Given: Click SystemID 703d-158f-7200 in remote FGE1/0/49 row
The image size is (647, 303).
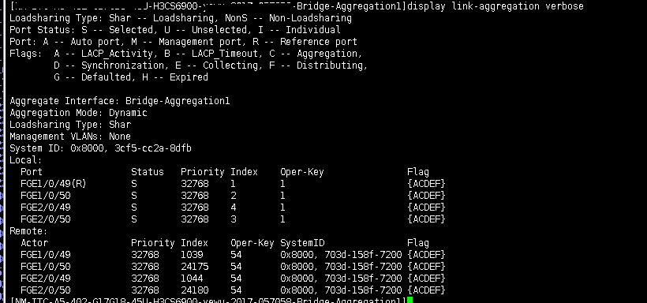Looking at the screenshot, I should click(363, 255).
